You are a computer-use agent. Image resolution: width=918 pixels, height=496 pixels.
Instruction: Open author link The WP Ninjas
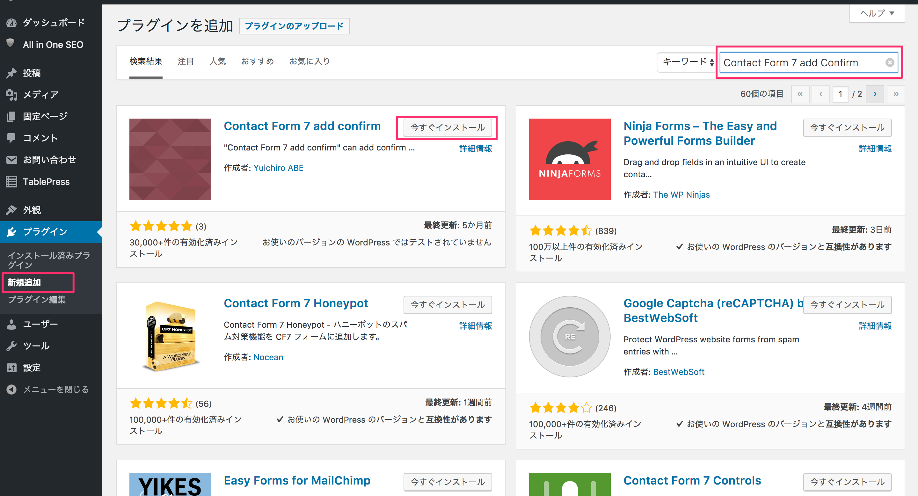click(681, 195)
